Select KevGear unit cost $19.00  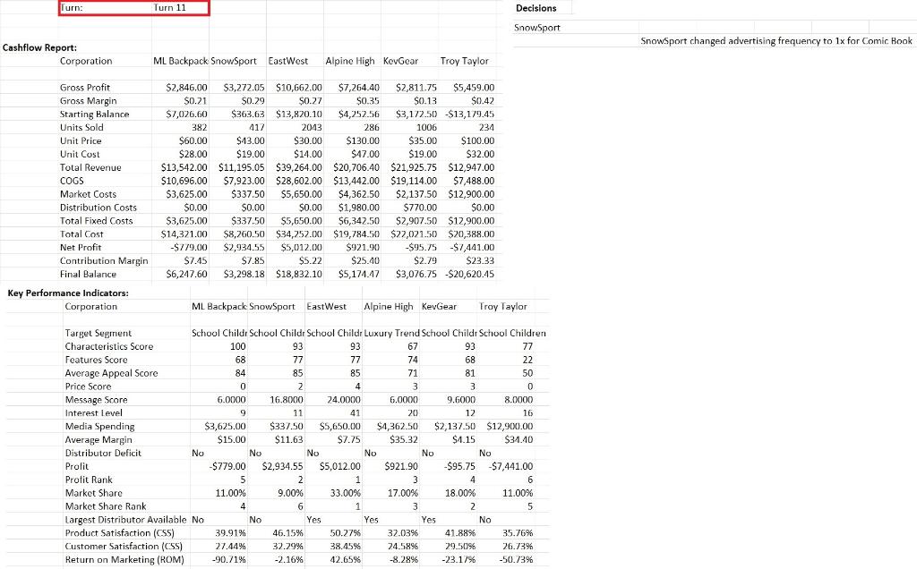423,154
